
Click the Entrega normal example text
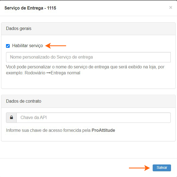(65, 73)
